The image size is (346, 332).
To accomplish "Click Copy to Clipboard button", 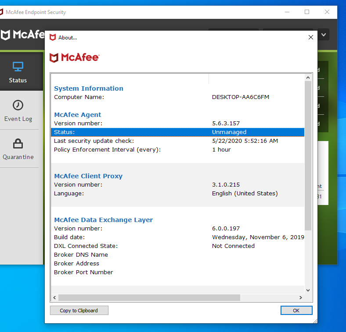I will 79,311.
